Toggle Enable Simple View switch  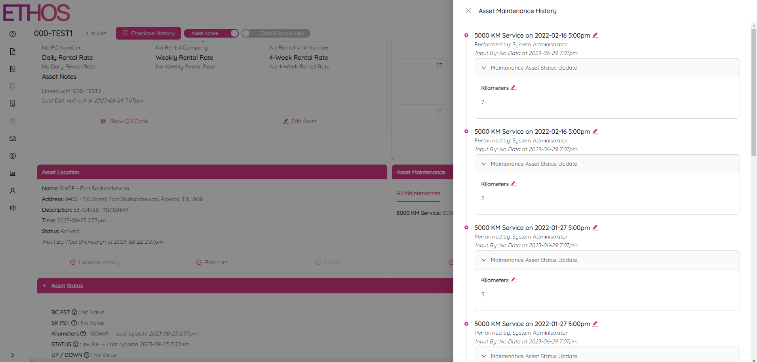click(x=247, y=33)
